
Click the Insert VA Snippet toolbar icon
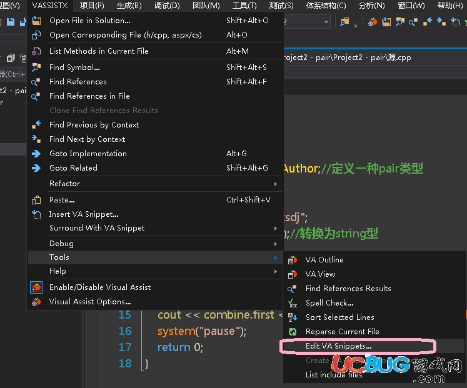[454, 22]
